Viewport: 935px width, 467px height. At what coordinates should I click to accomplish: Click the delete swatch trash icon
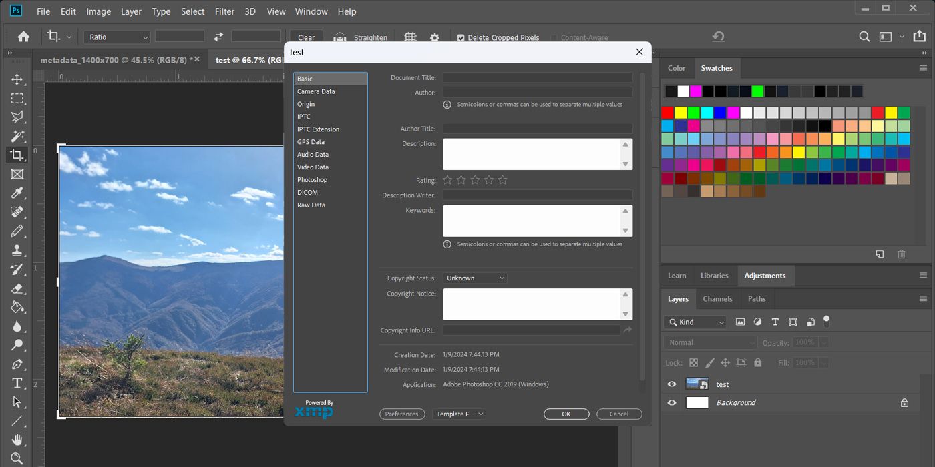tap(901, 254)
